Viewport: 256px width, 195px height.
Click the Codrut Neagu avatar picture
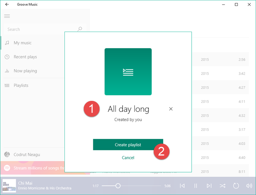pos(7,154)
